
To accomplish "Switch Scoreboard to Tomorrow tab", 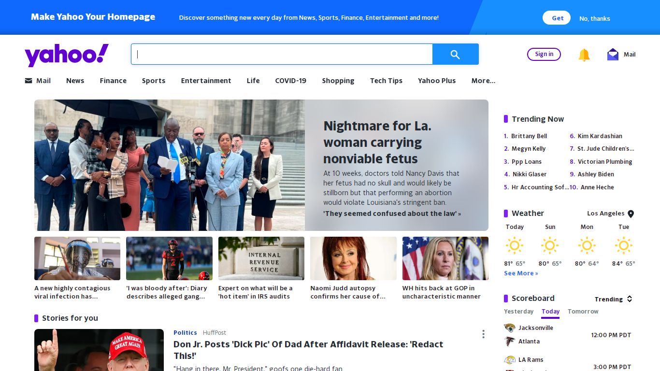I will click(x=583, y=312).
